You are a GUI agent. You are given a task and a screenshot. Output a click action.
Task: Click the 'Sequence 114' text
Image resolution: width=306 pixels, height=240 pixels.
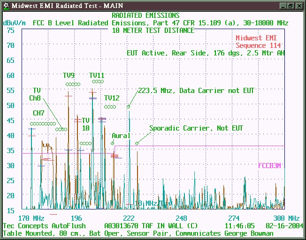258,46
